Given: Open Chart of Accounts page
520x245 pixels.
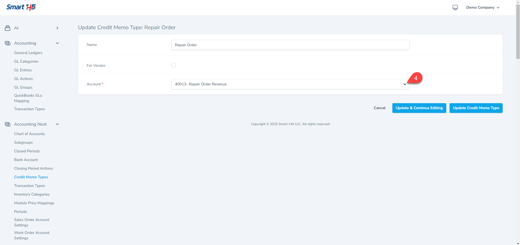Looking at the screenshot, I should point(30,134).
